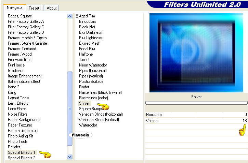
Task: Click the category list scrollbar thumb
Action: pyautogui.click(x=69, y=108)
